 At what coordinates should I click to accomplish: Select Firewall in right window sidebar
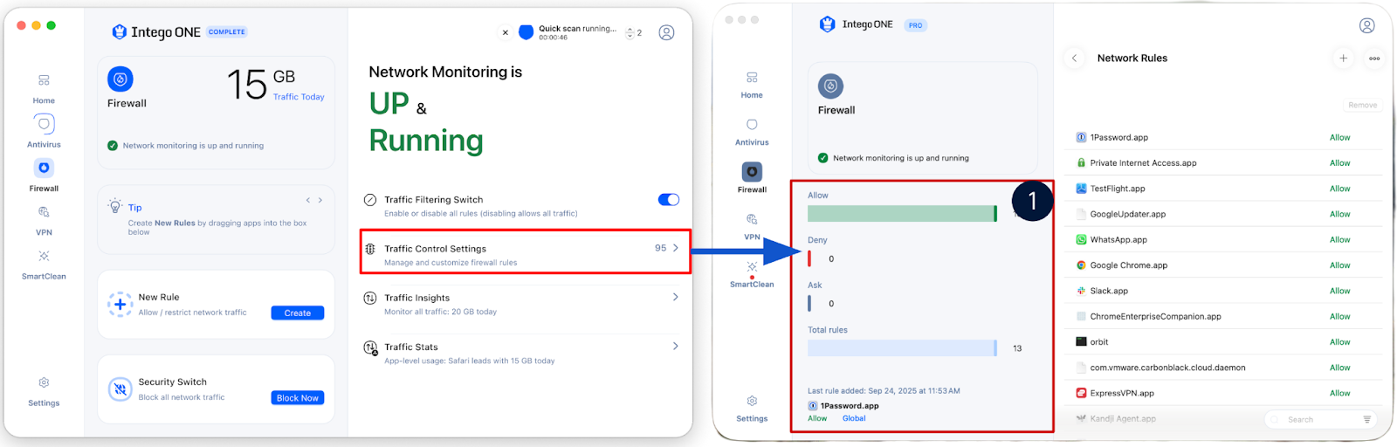(x=752, y=177)
